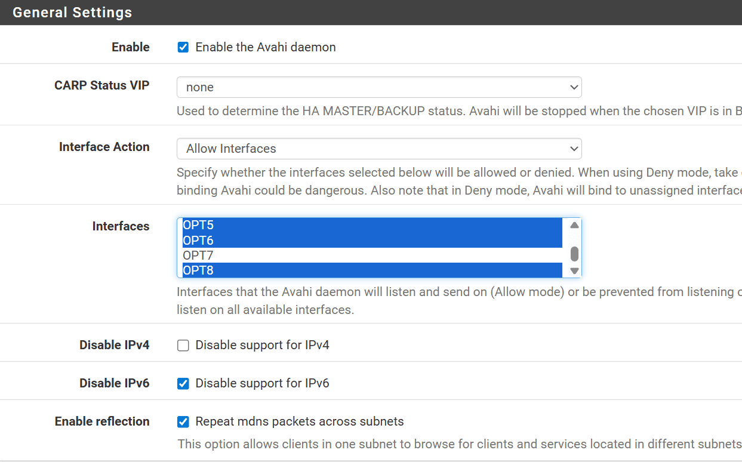Pick the OPT8 interface entry
This screenshot has width=742, height=462.
371,270
